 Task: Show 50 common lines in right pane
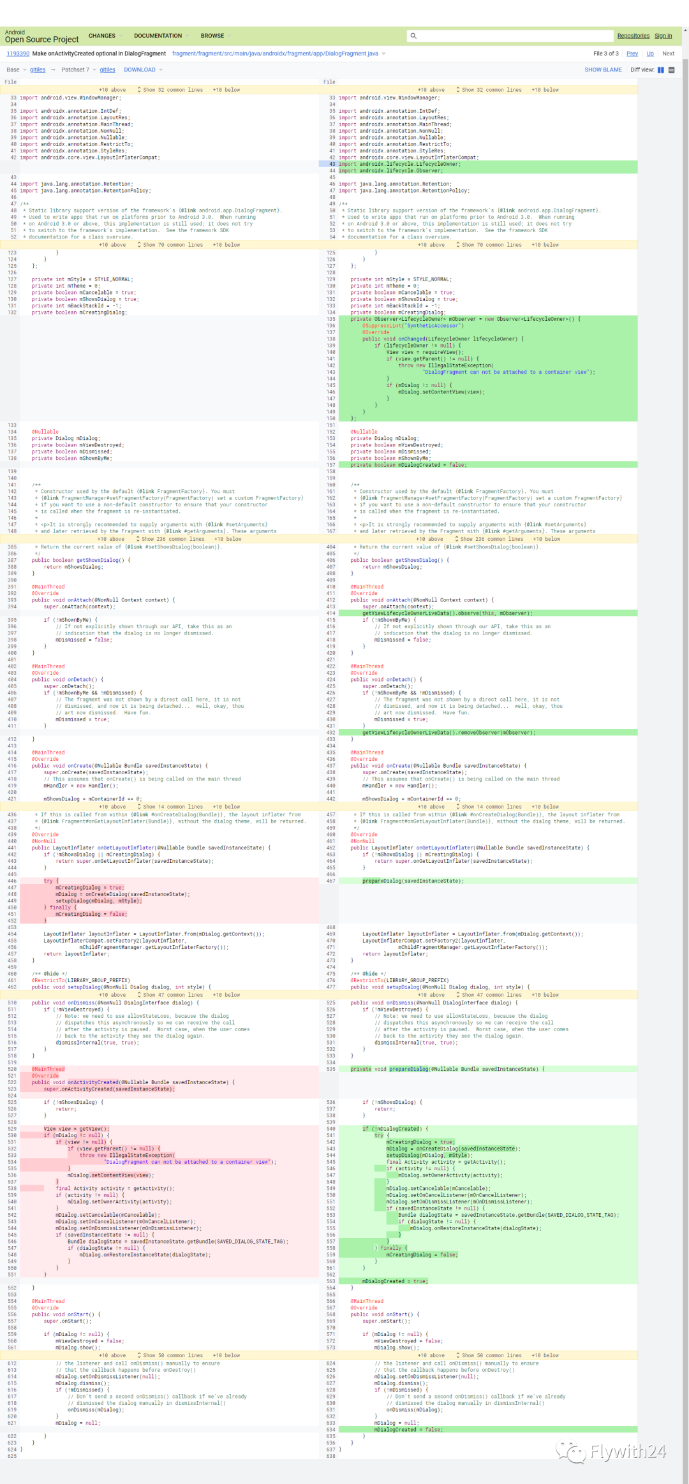489,1355
